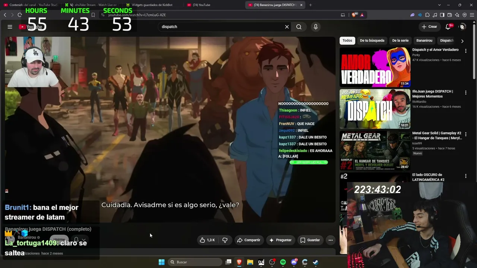Screen dimensions: 477x268
Task: Switch to YouTube Studio channel content tab
Action: (x=31, y=5)
